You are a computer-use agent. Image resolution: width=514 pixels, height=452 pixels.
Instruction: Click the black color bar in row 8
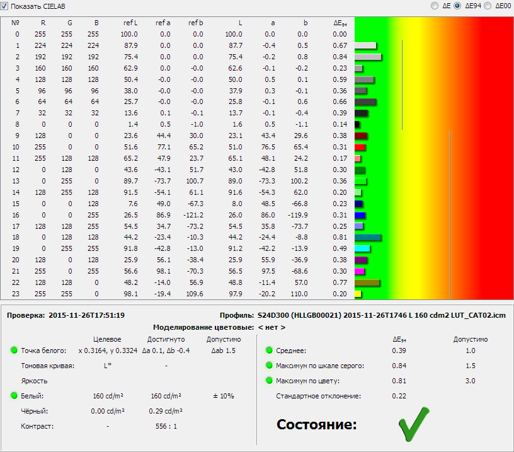(357, 125)
